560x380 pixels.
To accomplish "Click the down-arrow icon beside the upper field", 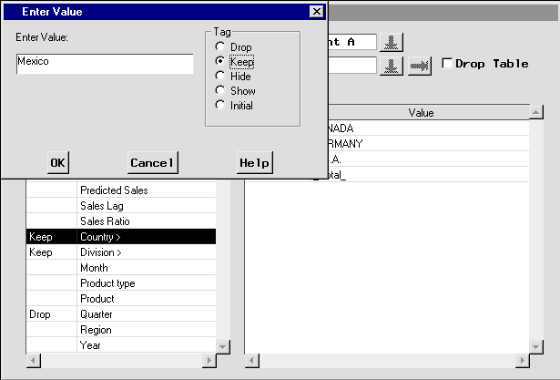I will point(391,43).
